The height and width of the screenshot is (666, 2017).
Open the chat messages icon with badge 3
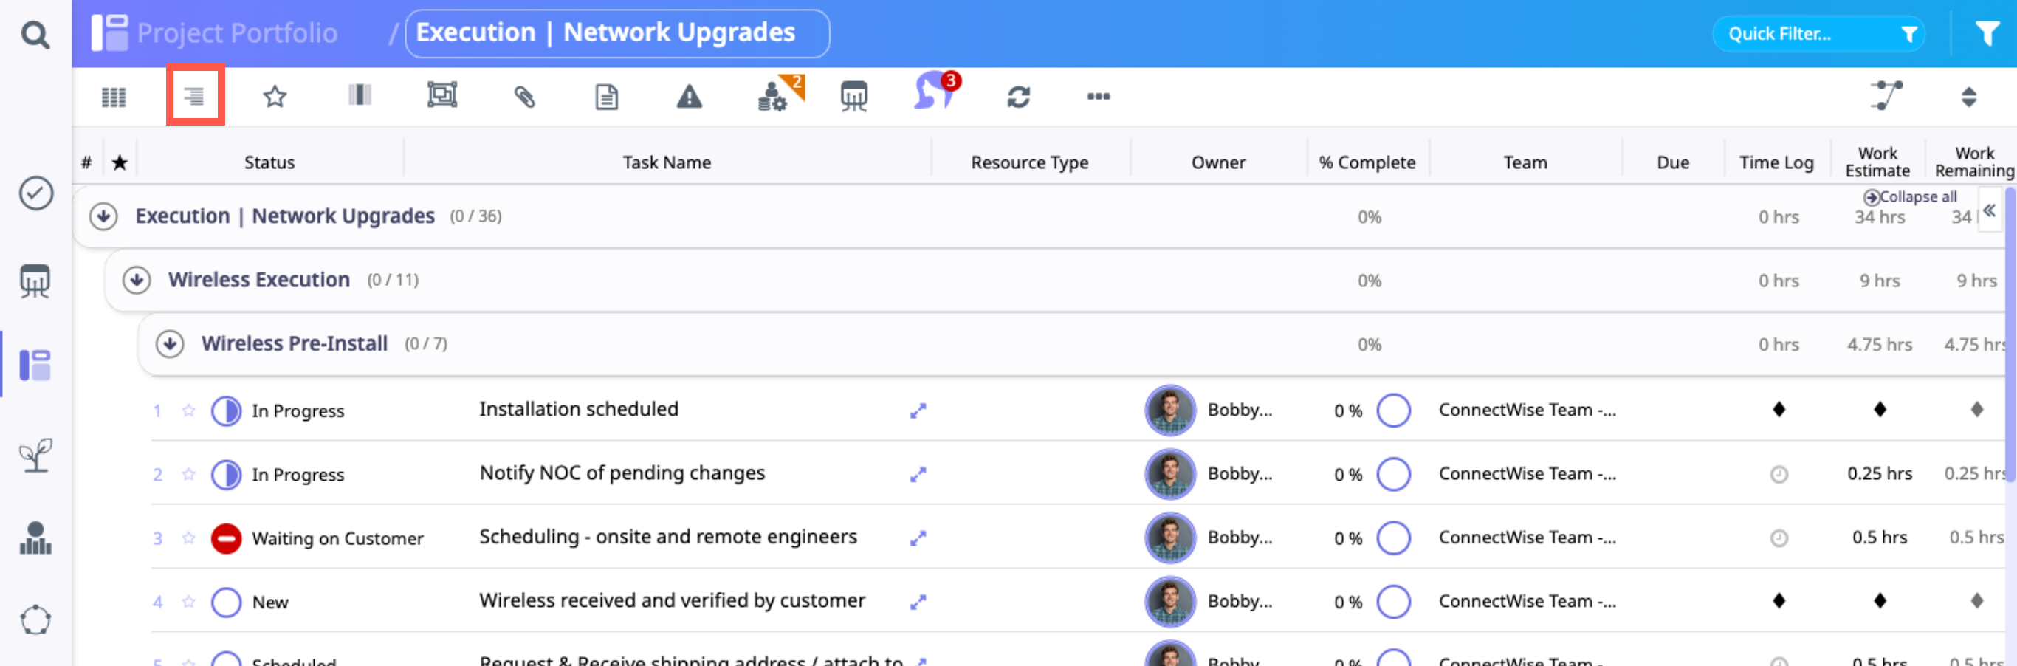coord(935,92)
